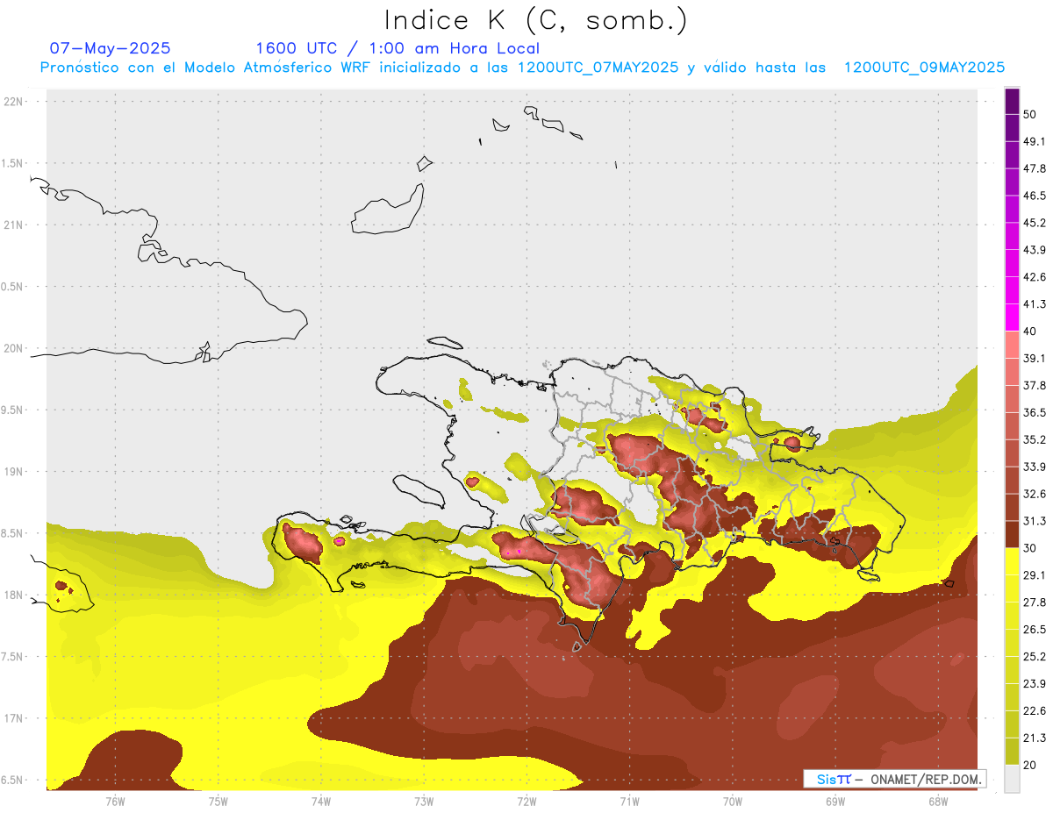Click the legend value '26.5'
Screen dimensions: 1053x813
(x=1035, y=629)
